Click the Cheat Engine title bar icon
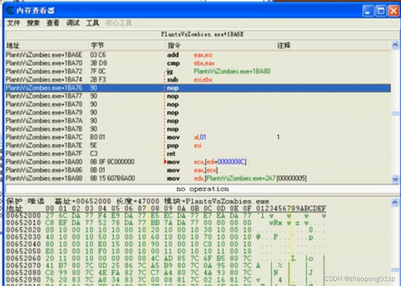Viewport: 401px width, 286px height. [x=10, y=11]
